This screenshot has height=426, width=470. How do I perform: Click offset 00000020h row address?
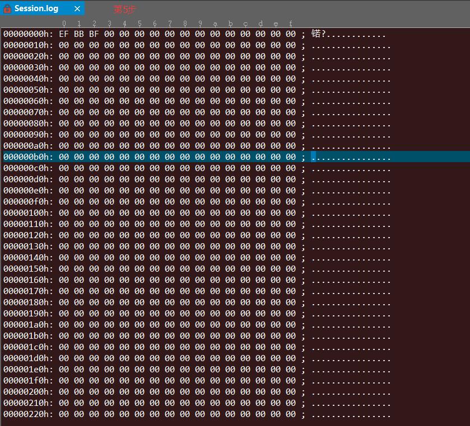point(28,56)
